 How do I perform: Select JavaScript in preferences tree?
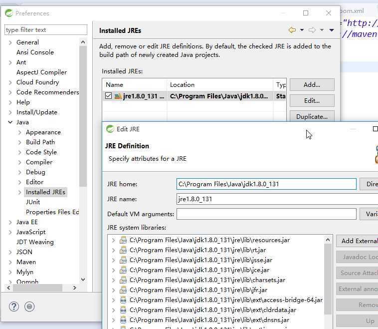click(x=31, y=232)
